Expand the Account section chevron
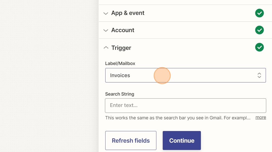Viewport: 272px width, 152px height. (x=106, y=30)
